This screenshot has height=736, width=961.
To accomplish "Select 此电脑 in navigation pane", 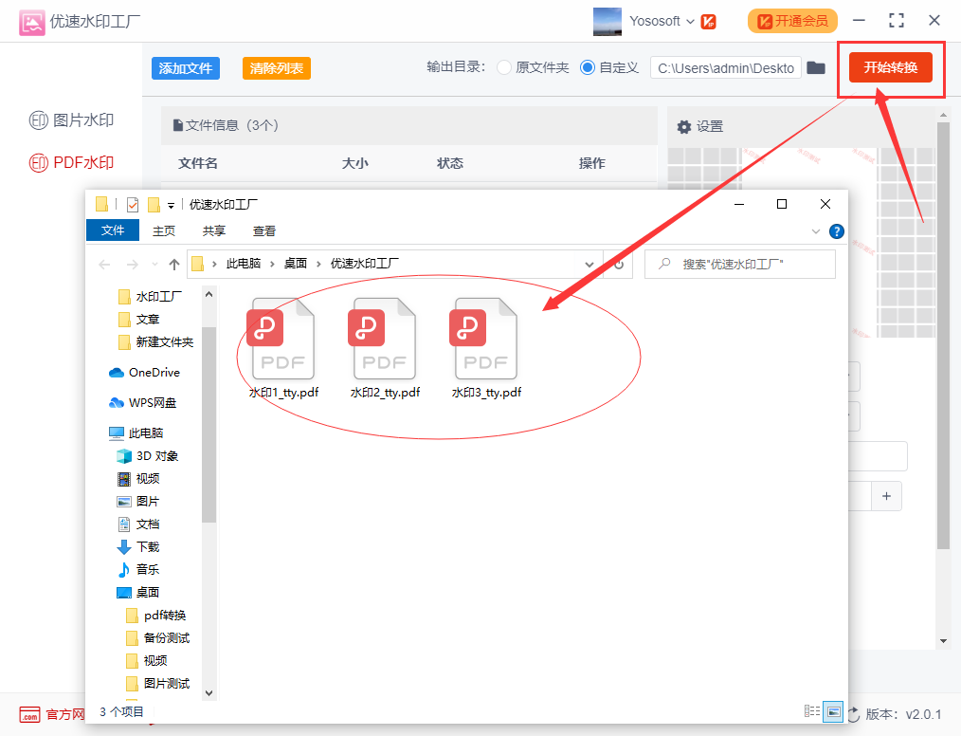I will [x=136, y=433].
